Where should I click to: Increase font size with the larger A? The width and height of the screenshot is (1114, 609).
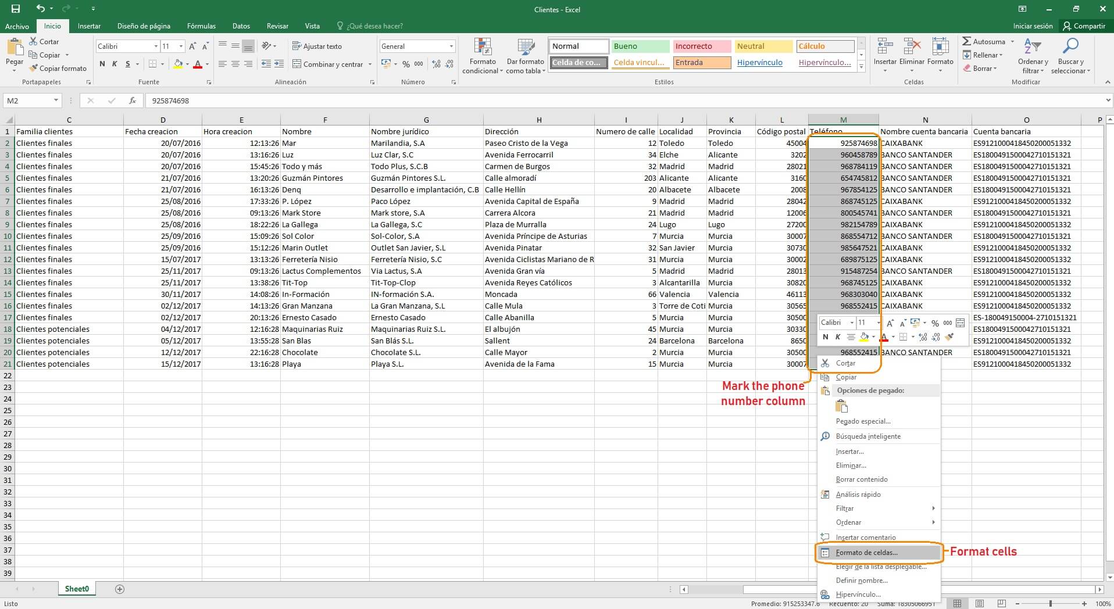[x=192, y=46]
